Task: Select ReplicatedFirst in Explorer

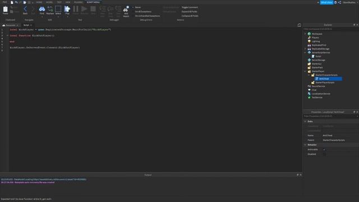Action: pyautogui.click(x=319, y=45)
